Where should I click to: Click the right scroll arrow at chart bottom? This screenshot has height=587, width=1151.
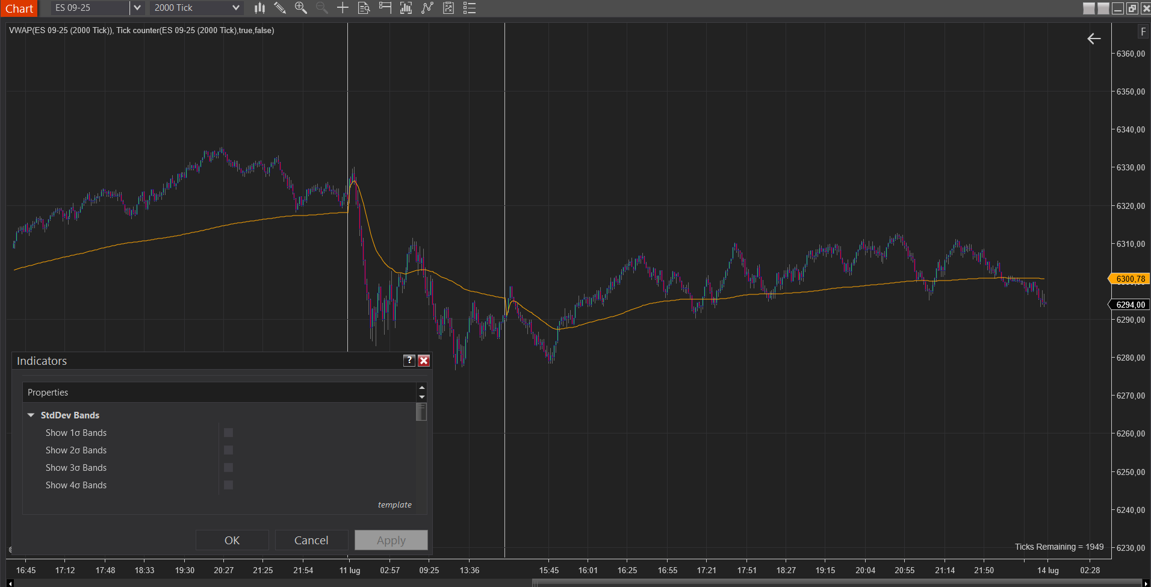[x=1146, y=583]
